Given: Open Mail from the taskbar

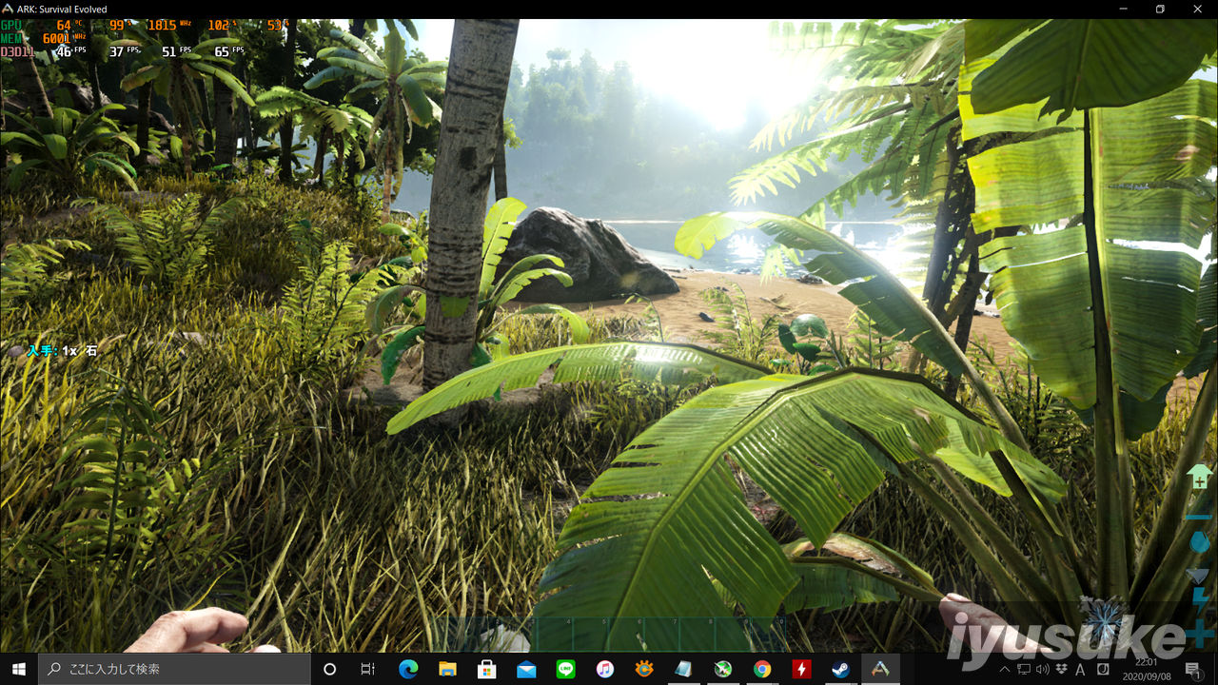Looking at the screenshot, I should (x=526, y=669).
